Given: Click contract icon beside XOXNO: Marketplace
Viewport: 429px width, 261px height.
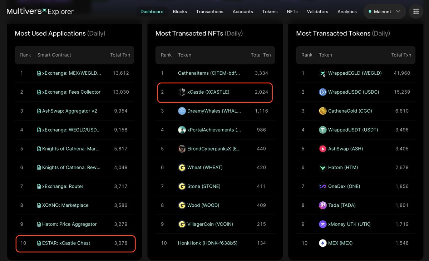Looking at the screenshot, I should pos(39,206).
